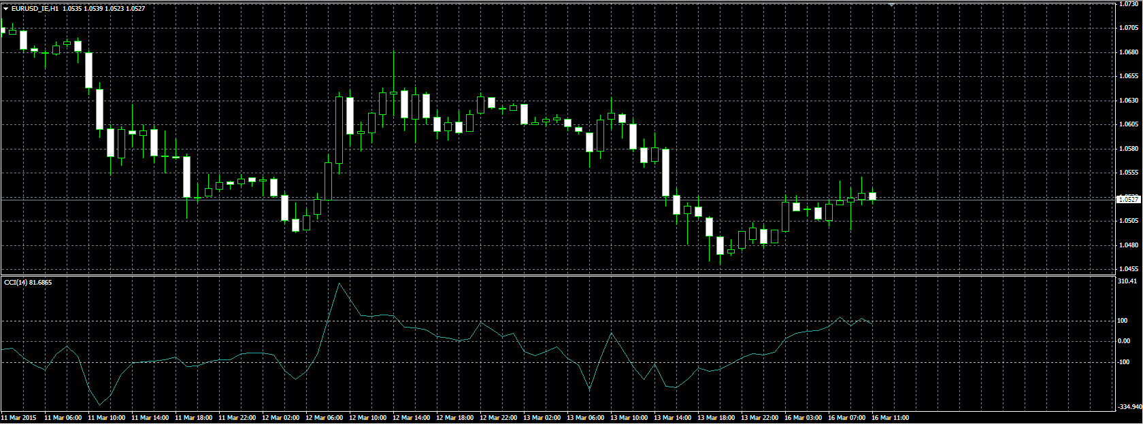This screenshot has width=1143, height=424.
Task: Click the EURUSD_IE,H1 symbol title text
Action: [35, 9]
